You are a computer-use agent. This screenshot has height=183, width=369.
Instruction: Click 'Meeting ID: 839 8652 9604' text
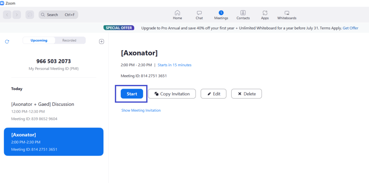pyautogui.click(x=34, y=119)
